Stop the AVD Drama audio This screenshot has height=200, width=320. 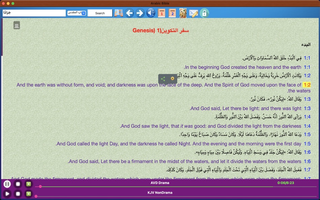point(19,184)
